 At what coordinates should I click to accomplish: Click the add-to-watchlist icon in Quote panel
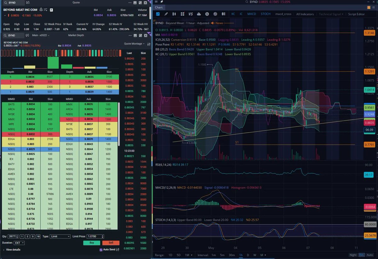tap(46, 10)
